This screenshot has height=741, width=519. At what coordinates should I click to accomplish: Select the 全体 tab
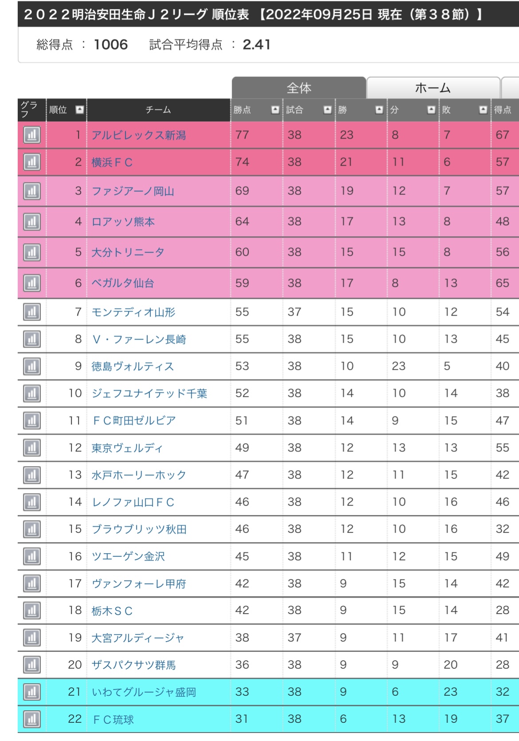click(x=299, y=88)
